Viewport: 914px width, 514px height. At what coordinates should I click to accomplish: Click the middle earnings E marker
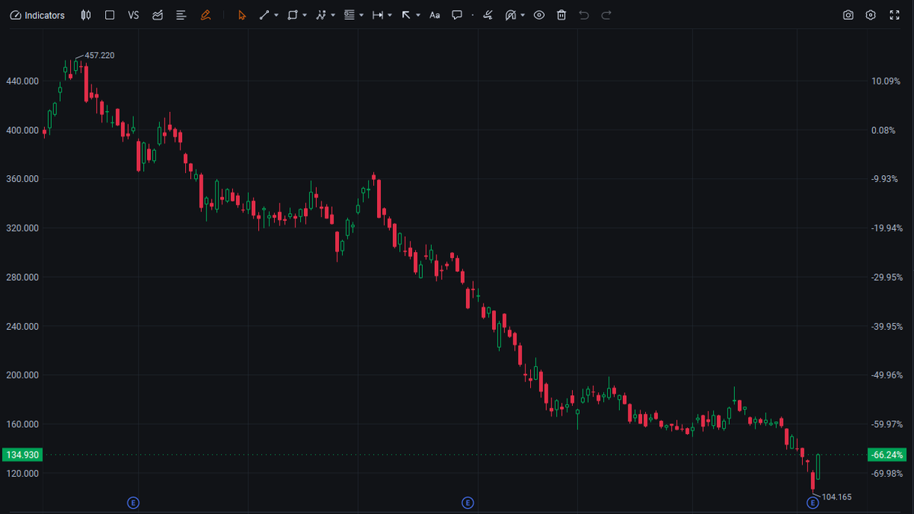468,503
